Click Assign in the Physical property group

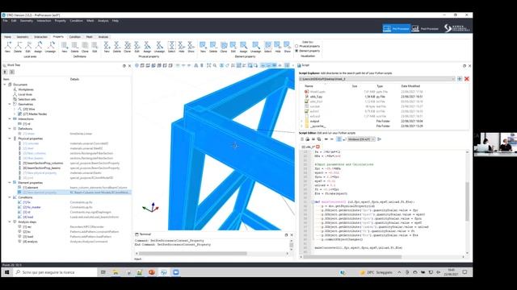[147, 47]
